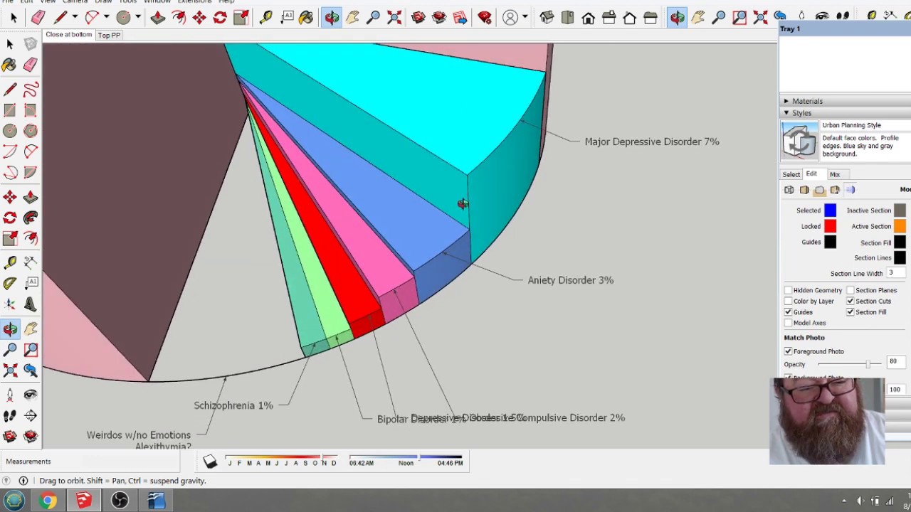Open the Camera menu
The width and height of the screenshot is (911, 512).
coord(75,2)
